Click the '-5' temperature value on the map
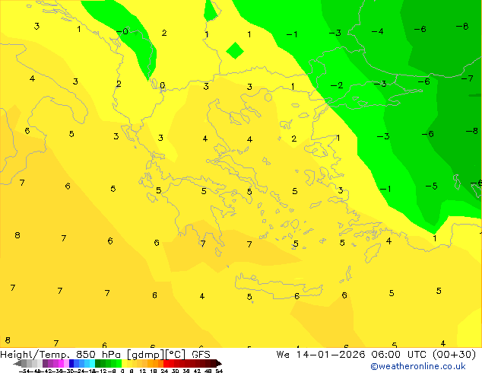Image resolution: width=482 pixels, height=373 pixels. coord(431,186)
